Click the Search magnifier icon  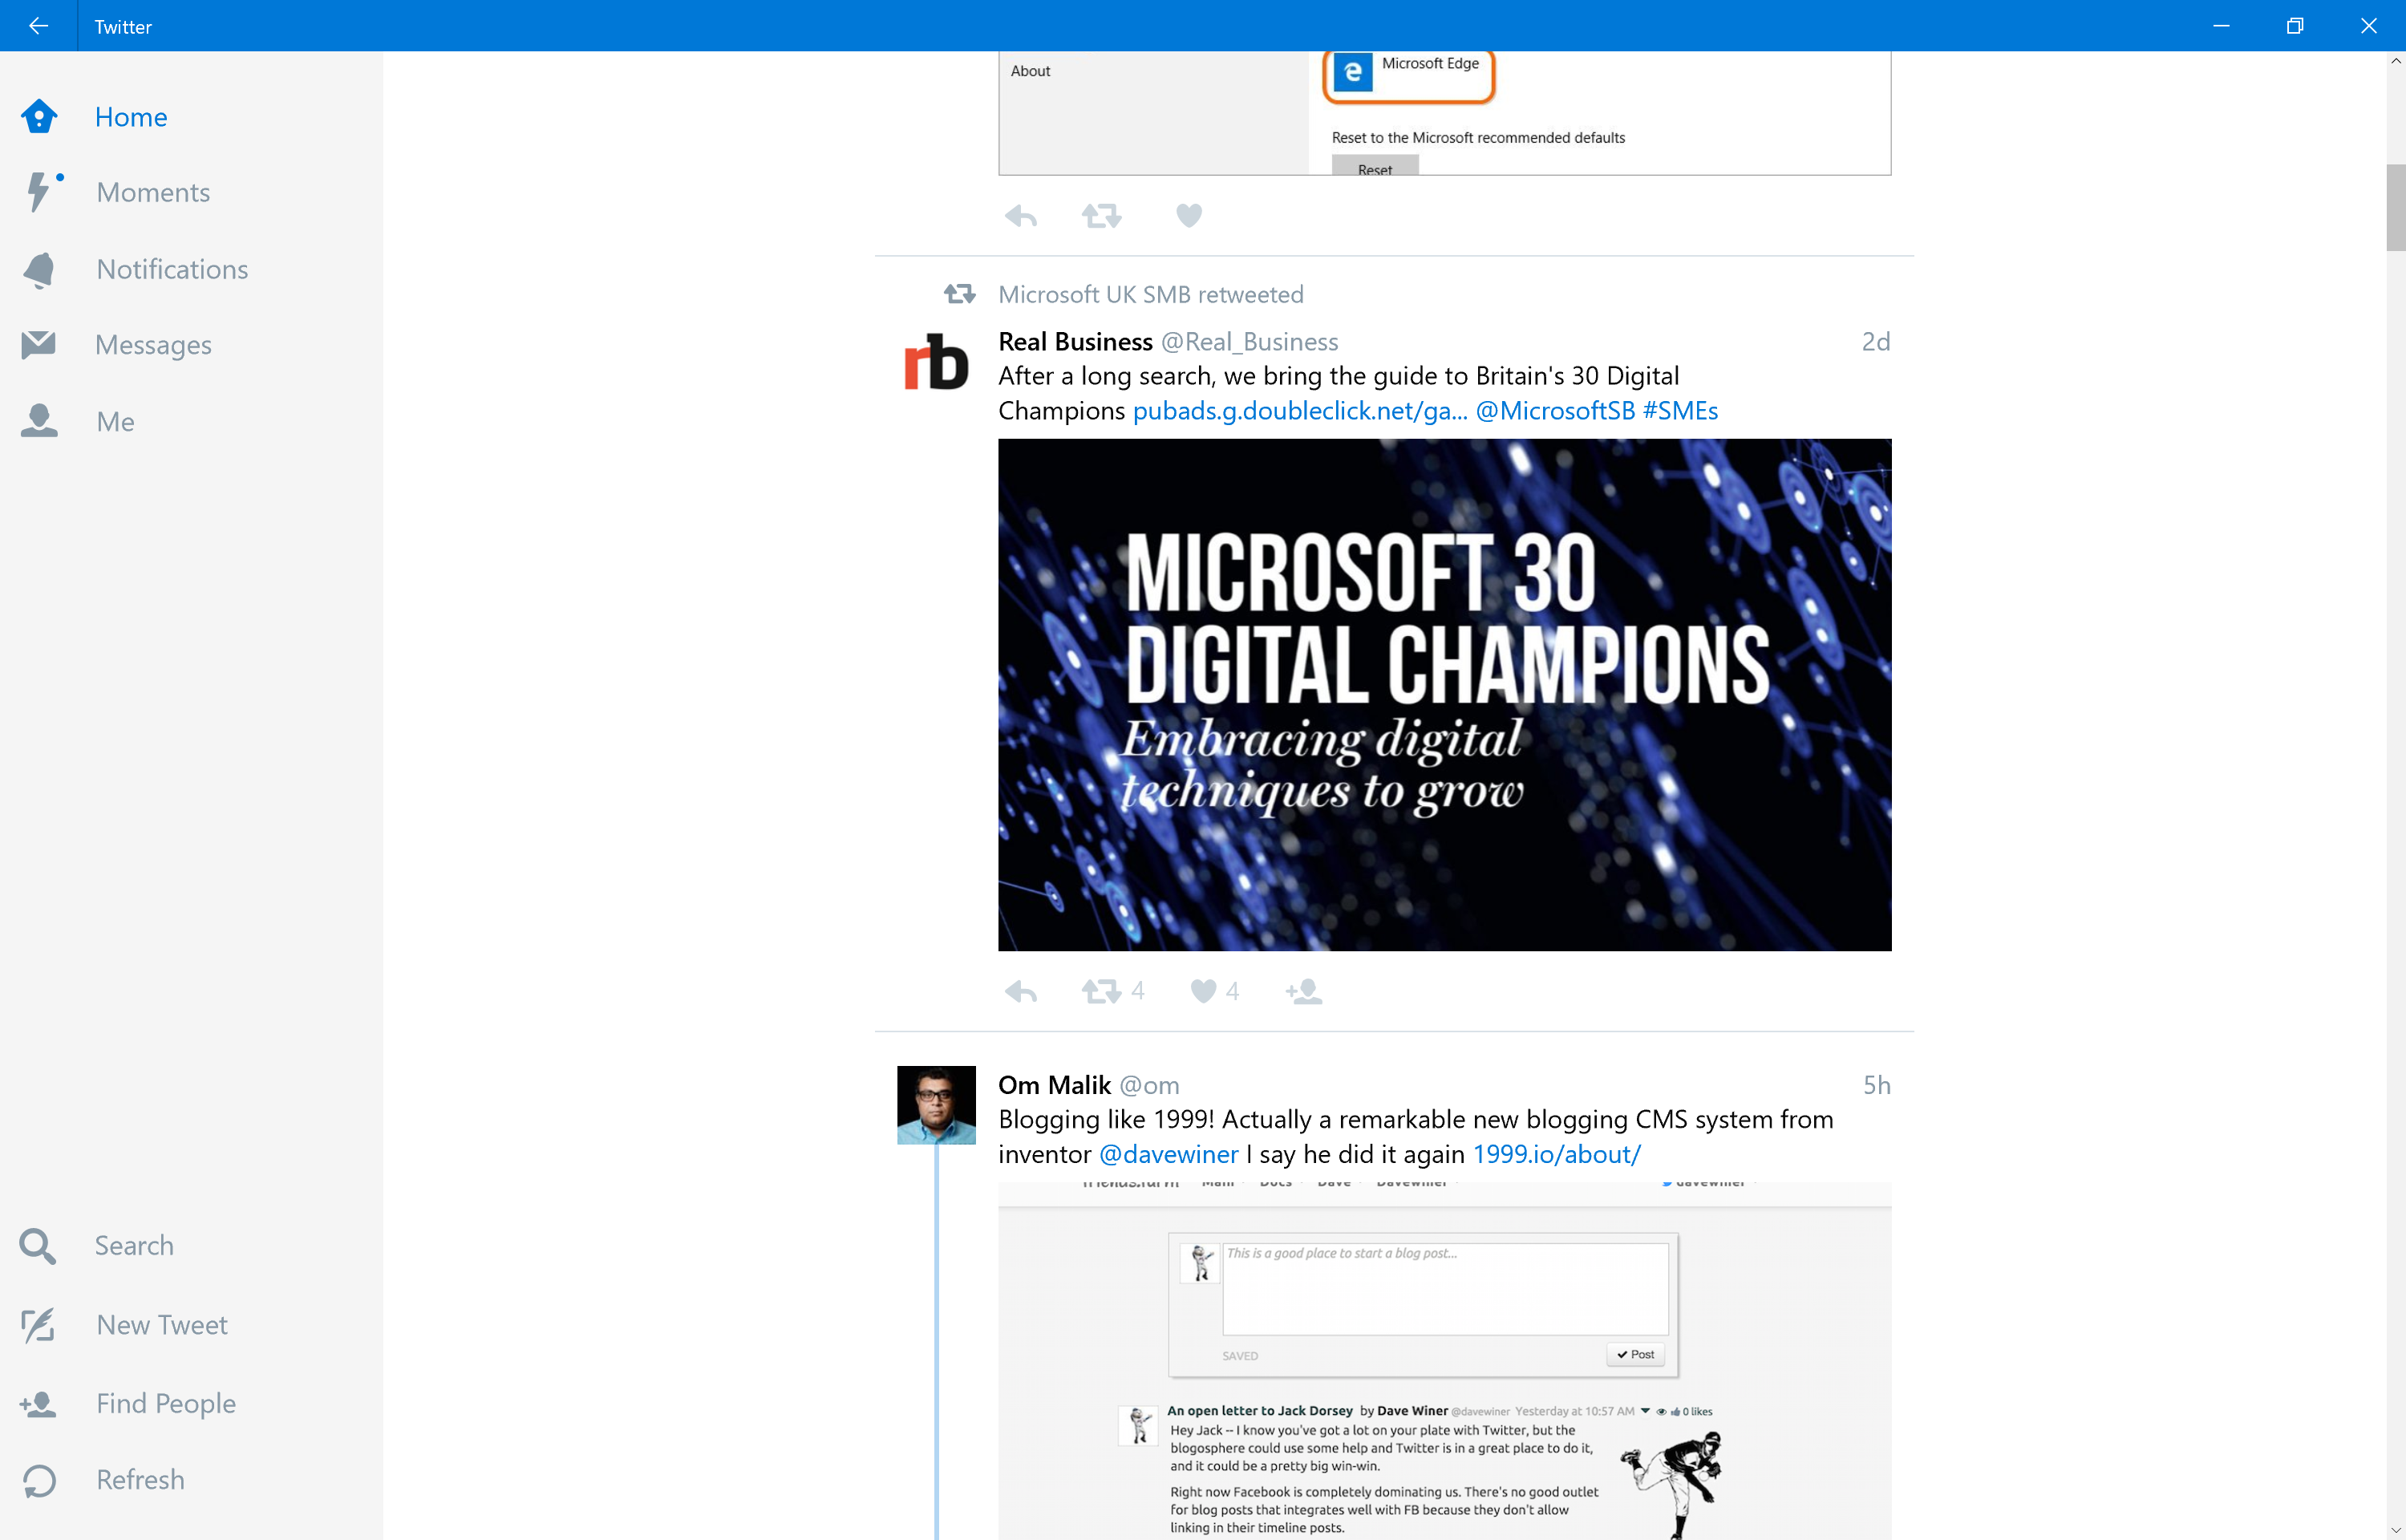click(x=38, y=1246)
